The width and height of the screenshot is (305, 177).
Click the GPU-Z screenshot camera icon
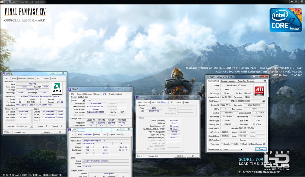point(264,81)
